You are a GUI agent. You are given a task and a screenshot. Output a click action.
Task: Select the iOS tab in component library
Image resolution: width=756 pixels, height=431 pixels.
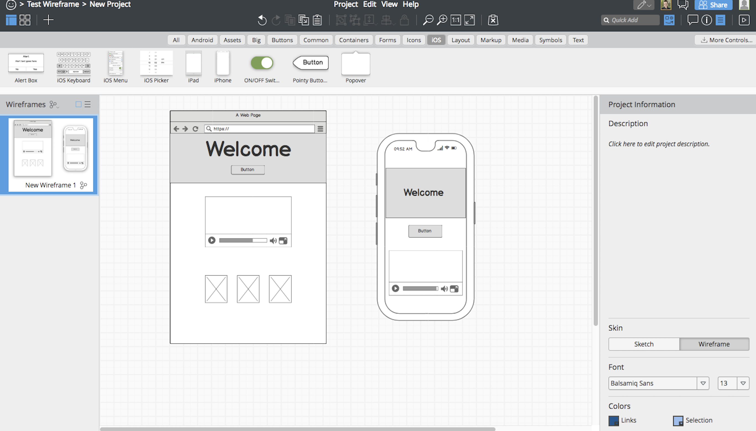point(436,40)
